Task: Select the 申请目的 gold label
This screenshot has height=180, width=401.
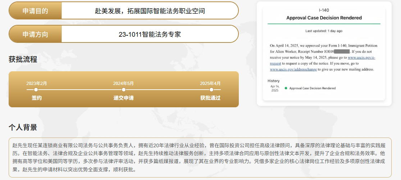Action: tap(35, 11)
